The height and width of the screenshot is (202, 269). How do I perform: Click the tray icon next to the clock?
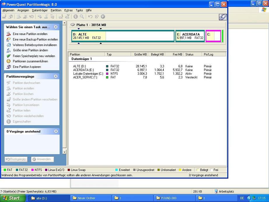pyautogui.click(x=254, y=198)
